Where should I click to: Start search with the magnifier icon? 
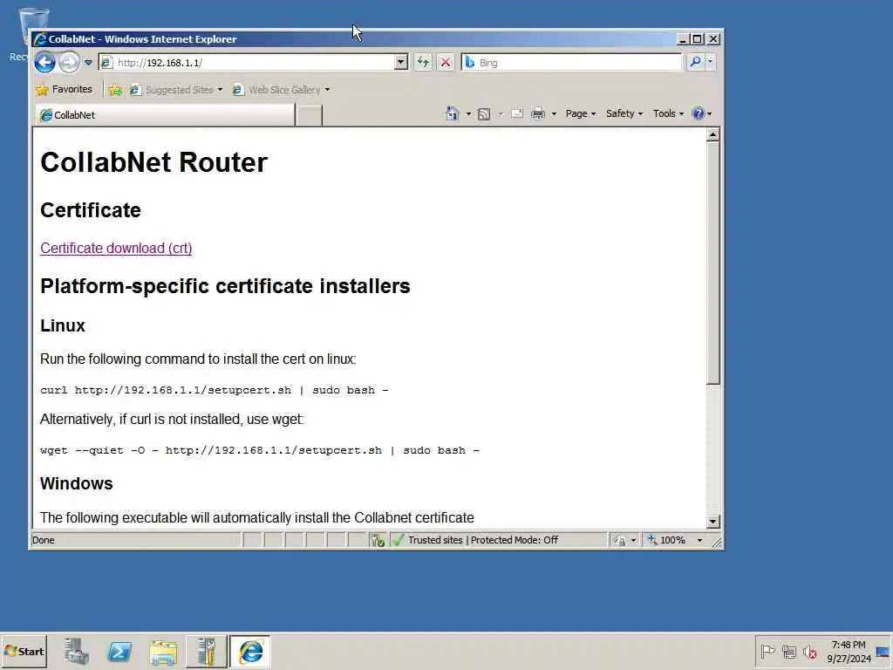pyautogui.click(x=695, y=62)
